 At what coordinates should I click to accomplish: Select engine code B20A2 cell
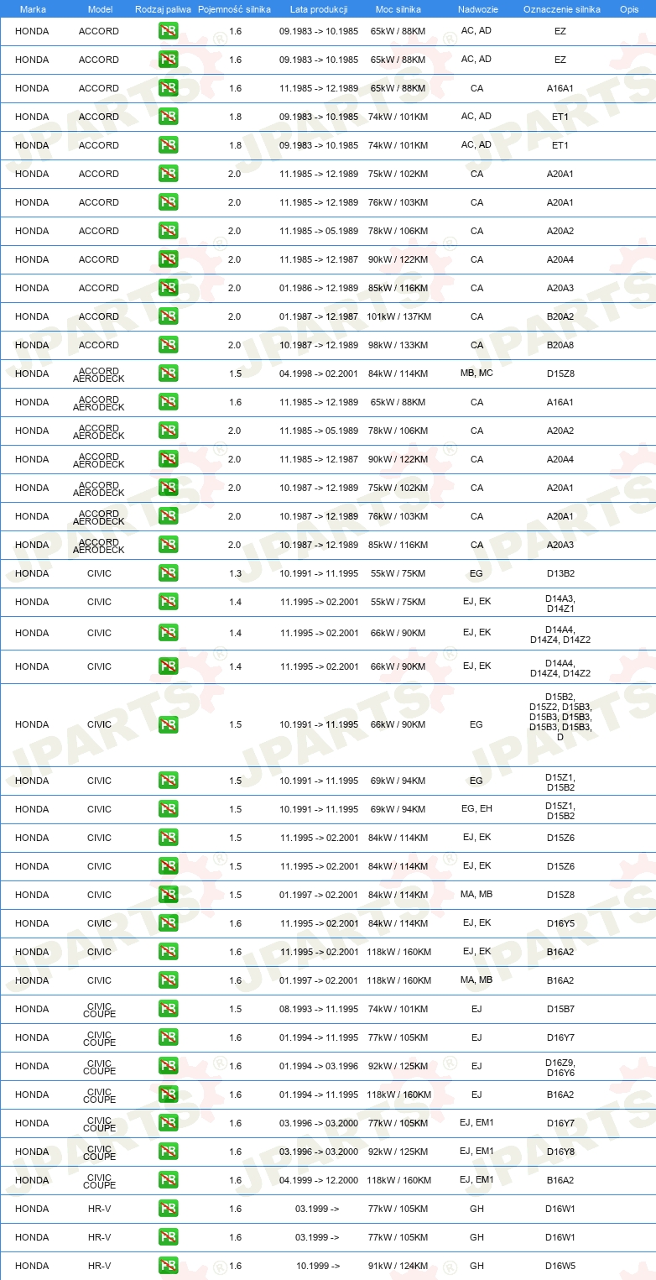click(x=560, y=316)
